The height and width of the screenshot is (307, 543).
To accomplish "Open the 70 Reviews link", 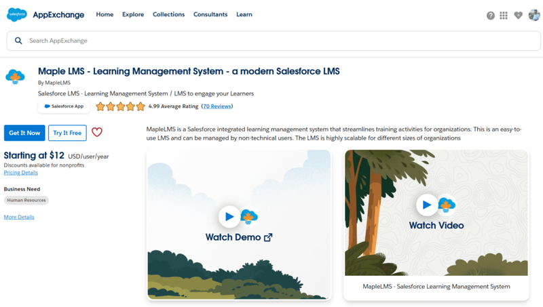I will pos(217,106).
